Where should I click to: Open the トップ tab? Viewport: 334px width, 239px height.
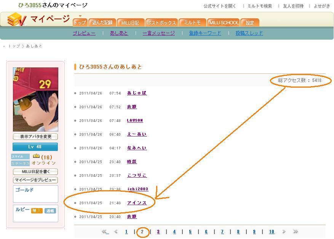pos(80,23)
